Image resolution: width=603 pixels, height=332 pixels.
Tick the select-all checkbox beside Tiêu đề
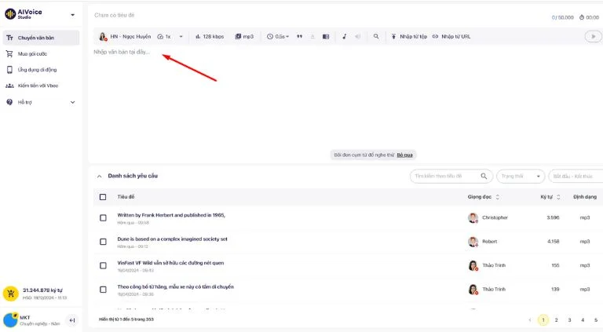[x=103, y=197]
